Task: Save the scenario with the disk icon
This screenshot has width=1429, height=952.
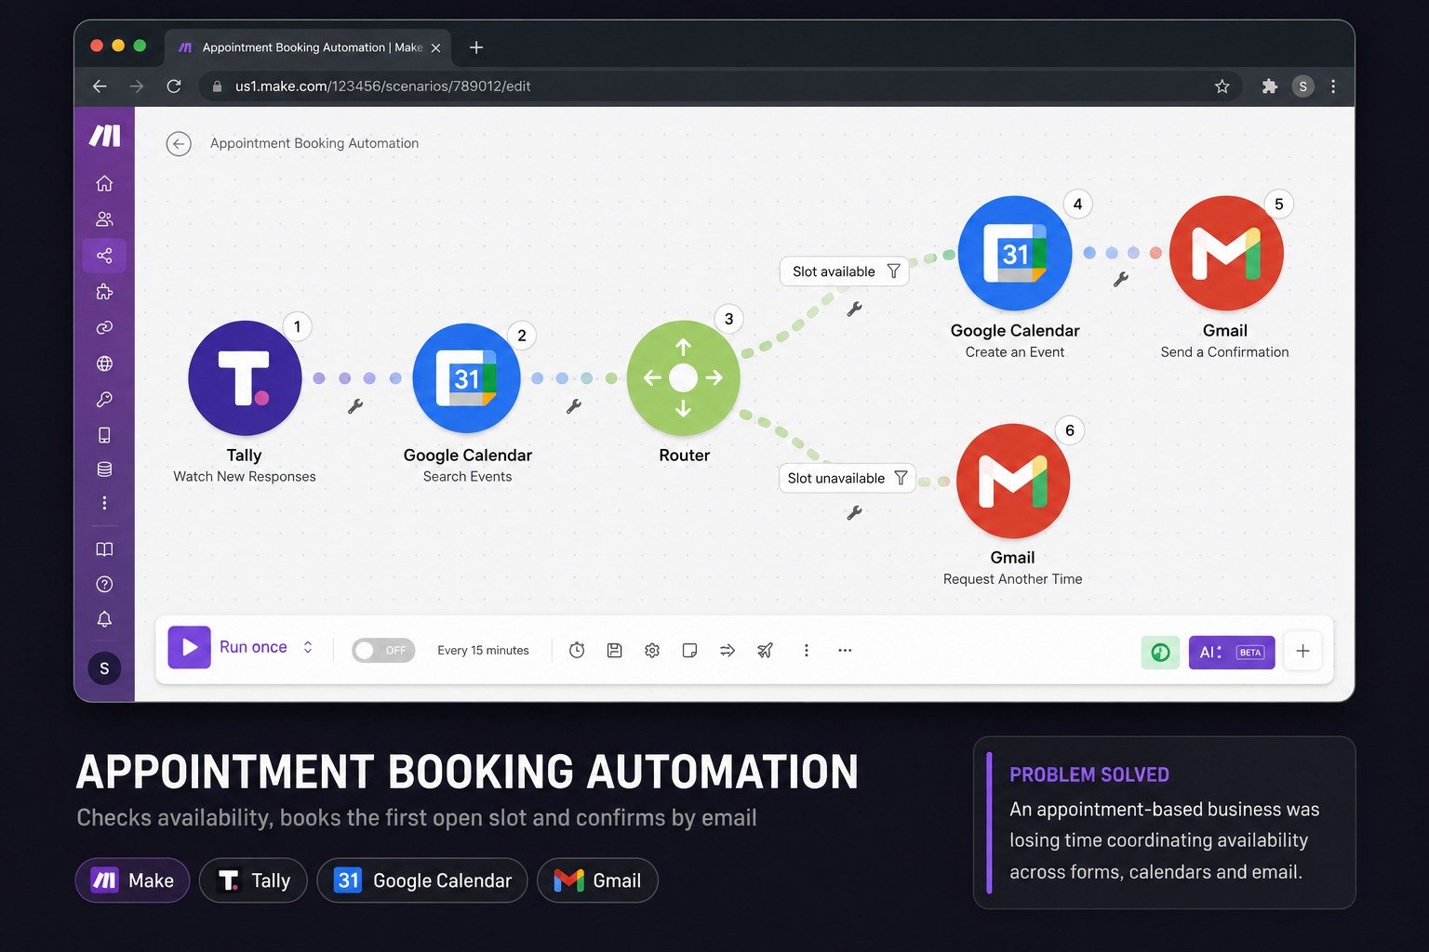Action: point(614,650)
